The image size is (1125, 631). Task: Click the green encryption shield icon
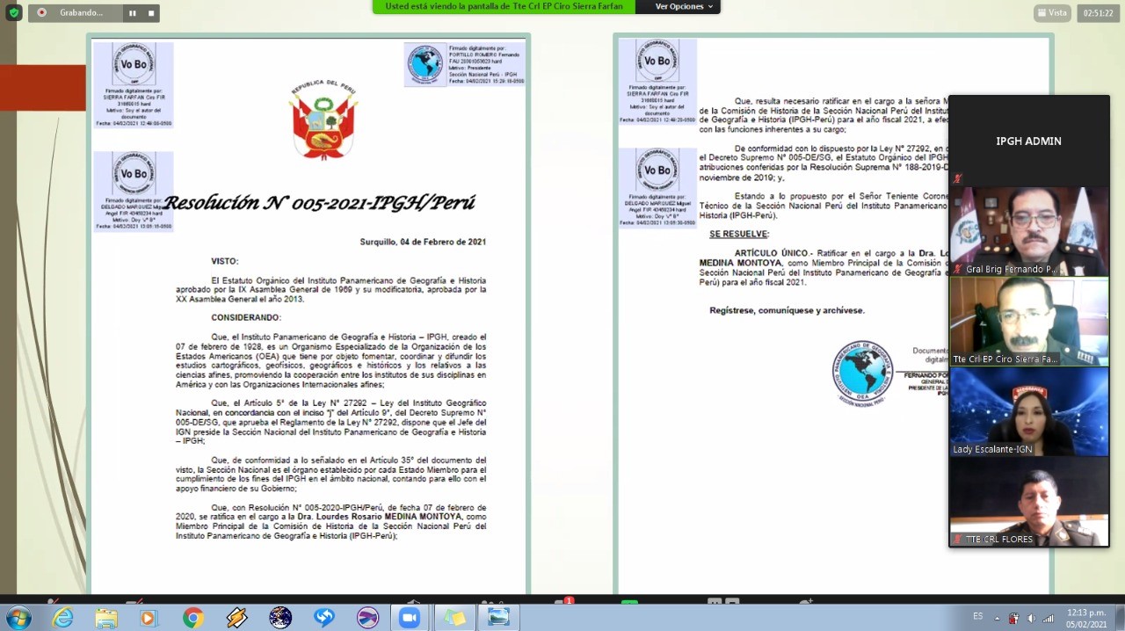13,13
